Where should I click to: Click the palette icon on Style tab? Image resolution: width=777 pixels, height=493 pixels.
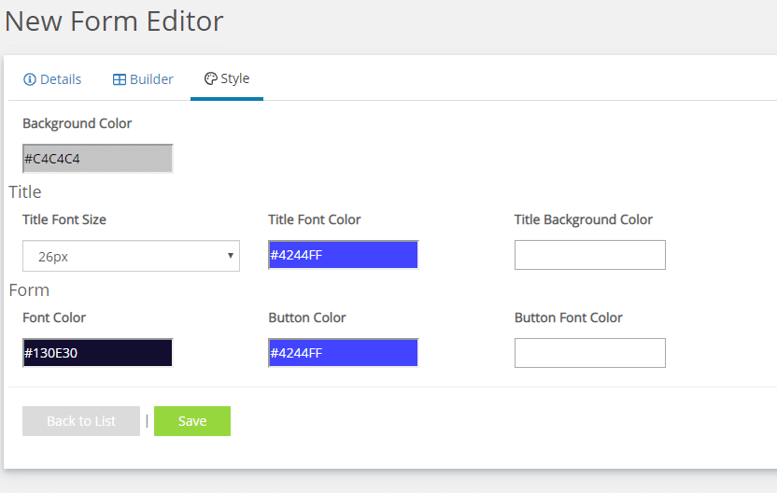point(211,78)
